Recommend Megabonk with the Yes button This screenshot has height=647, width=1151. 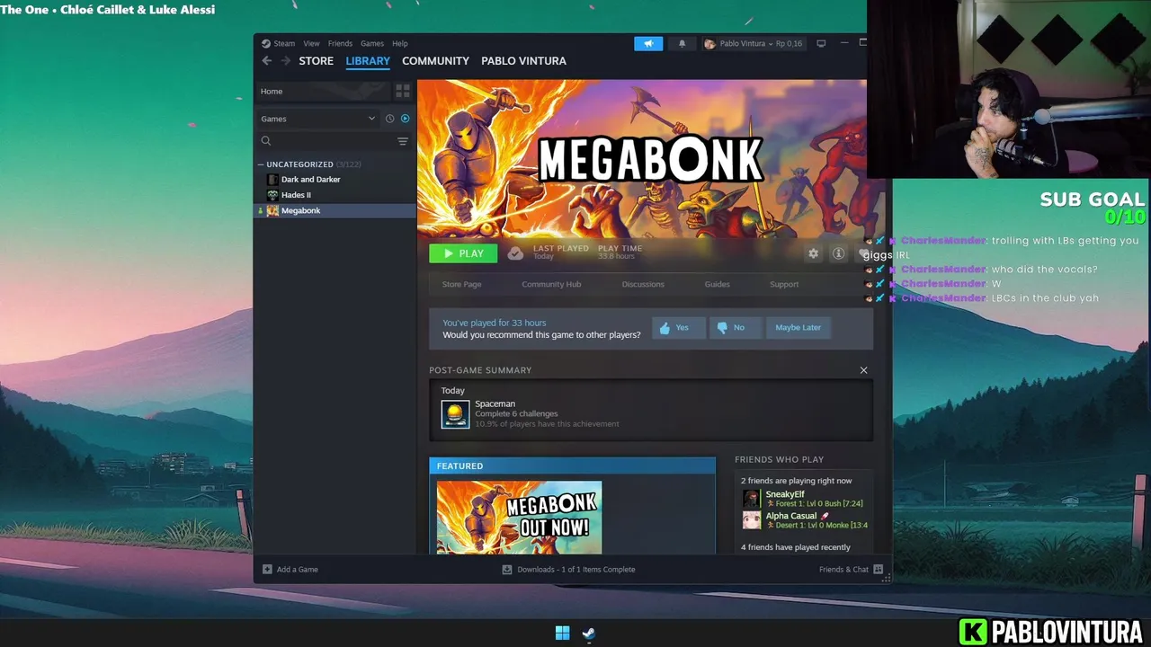[x=679, y=328]
